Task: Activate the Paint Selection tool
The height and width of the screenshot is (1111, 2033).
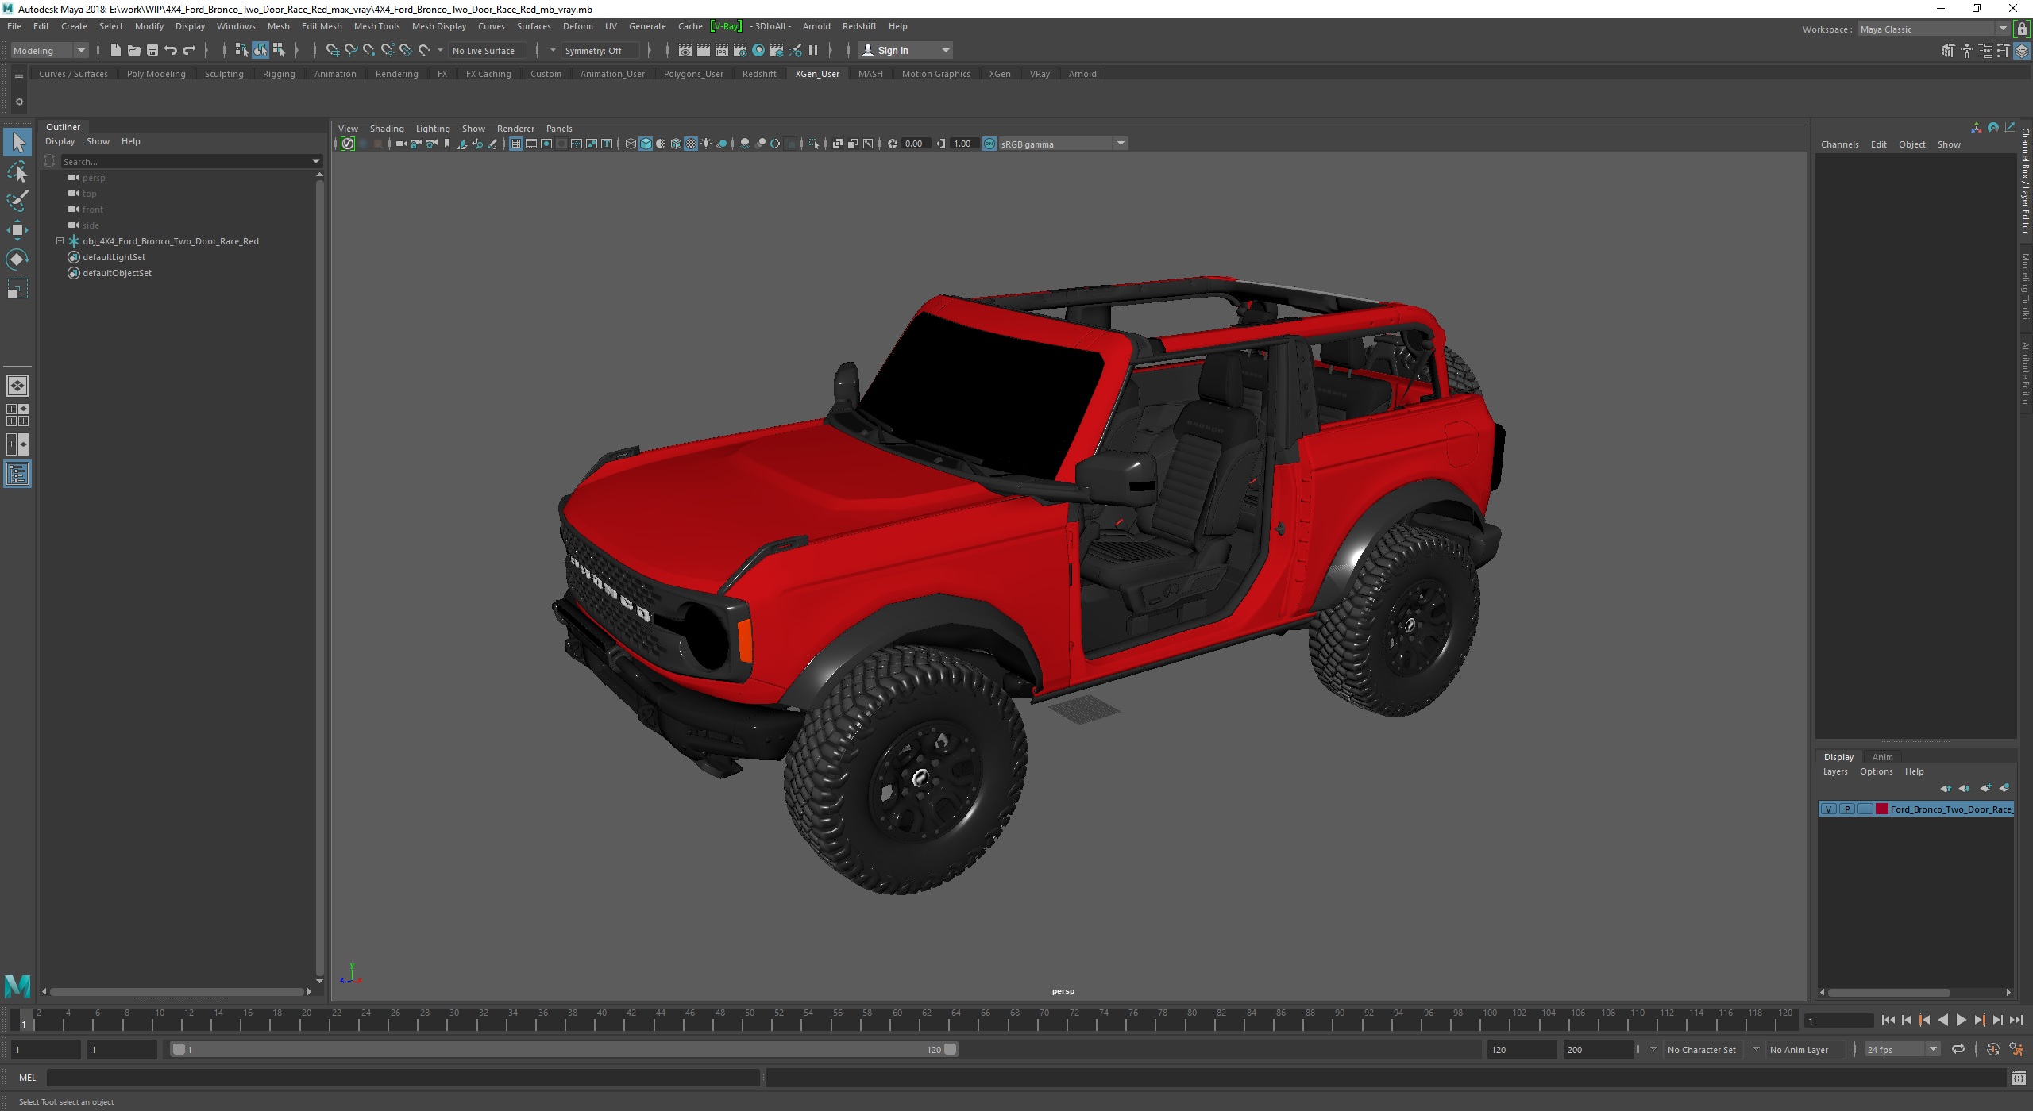Action: [x=17, y=201]
